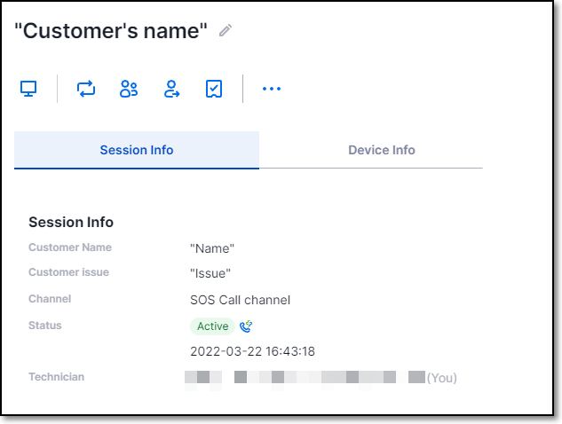Click the blurred technician name field
The image size is (562, 424).
[x=305, y=378]
